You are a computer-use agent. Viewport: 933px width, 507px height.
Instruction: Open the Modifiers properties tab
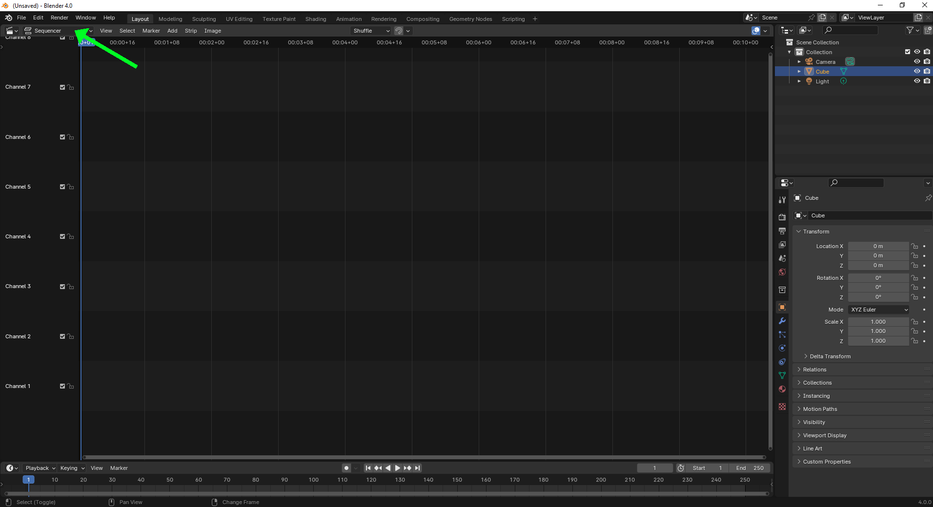(x=782, y=321)
